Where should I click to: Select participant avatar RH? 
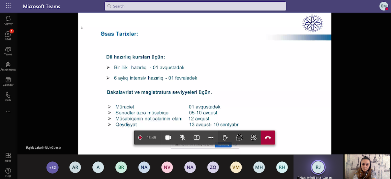(x=282, y=167)
